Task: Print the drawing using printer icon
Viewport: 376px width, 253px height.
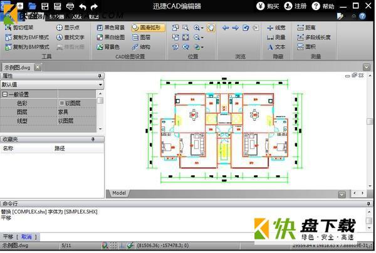Action: tap(70, 6)
